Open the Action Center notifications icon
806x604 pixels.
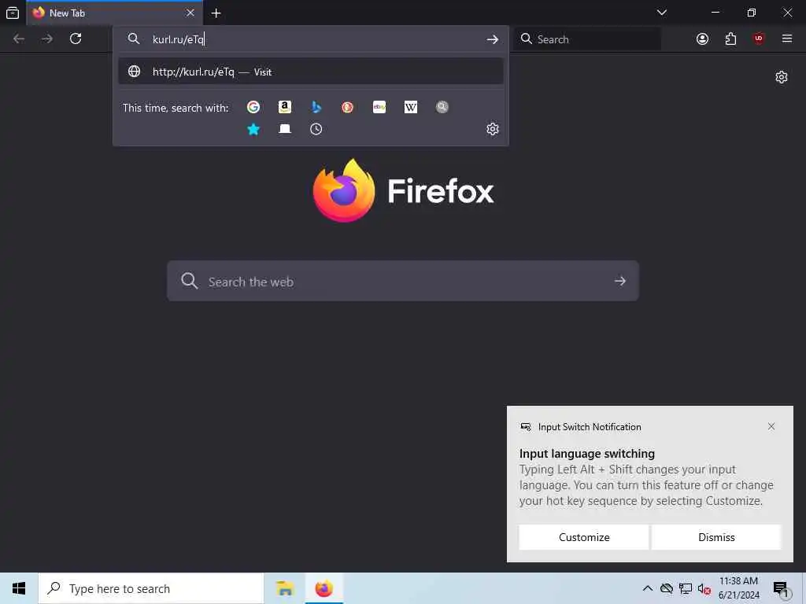pos(781,588)
